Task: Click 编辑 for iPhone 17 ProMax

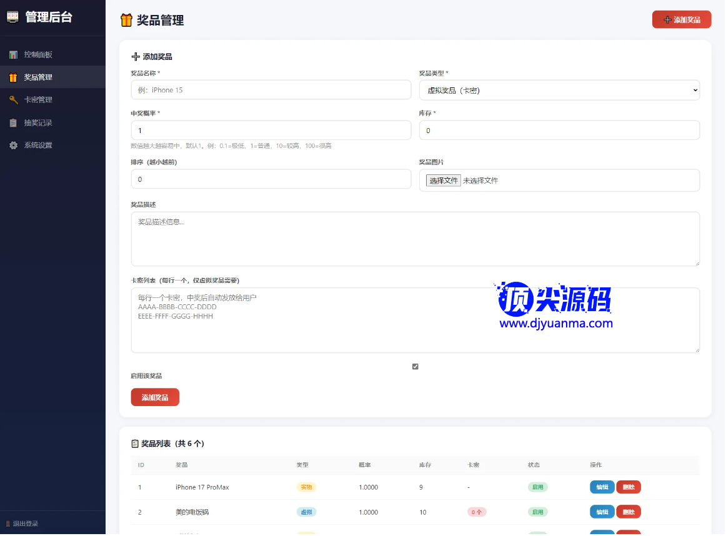Action: 602,487
